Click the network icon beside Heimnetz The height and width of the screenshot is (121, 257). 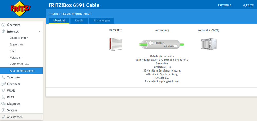pos(3,84)
